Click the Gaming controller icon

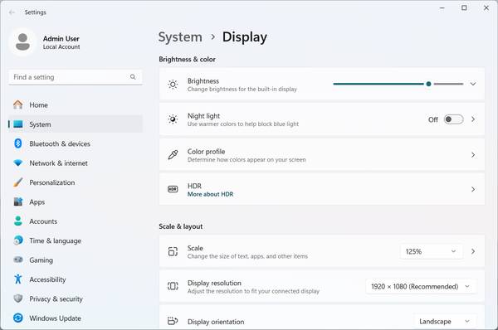click(x=18, y=260)
